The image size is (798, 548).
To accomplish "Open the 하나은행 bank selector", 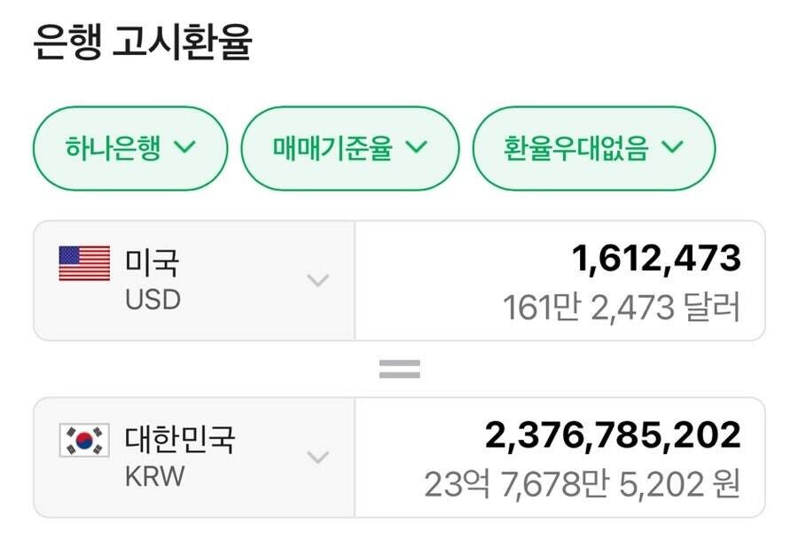I will click(129, 148).
